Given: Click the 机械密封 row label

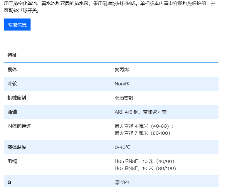Looking at the screenshot, I should click(17, 98).
